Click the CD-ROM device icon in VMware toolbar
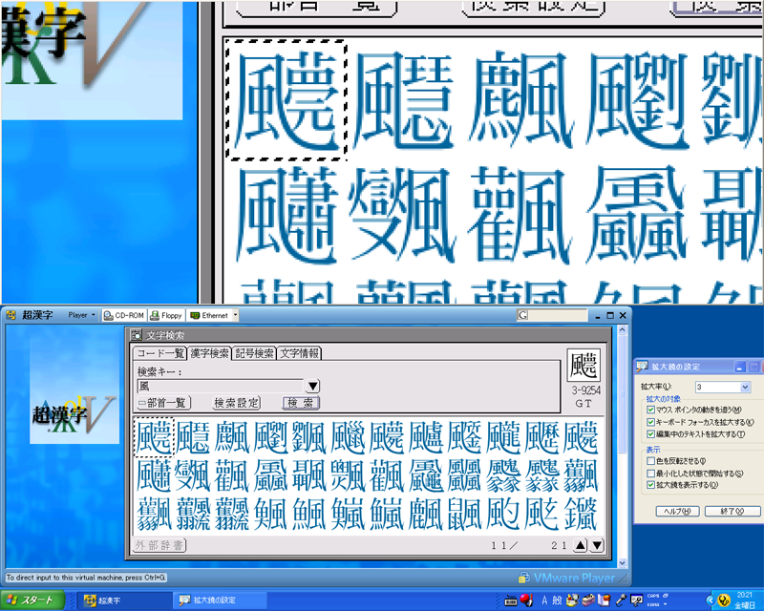This screenshot has height=611, width=764. pos(109,315)
